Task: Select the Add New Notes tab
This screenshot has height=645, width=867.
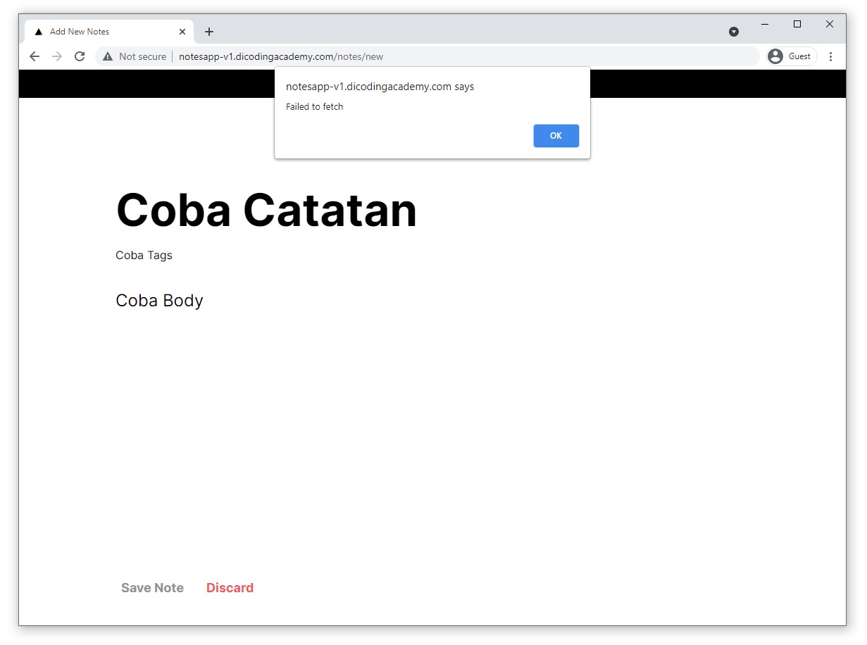Action: pos(109,32)
